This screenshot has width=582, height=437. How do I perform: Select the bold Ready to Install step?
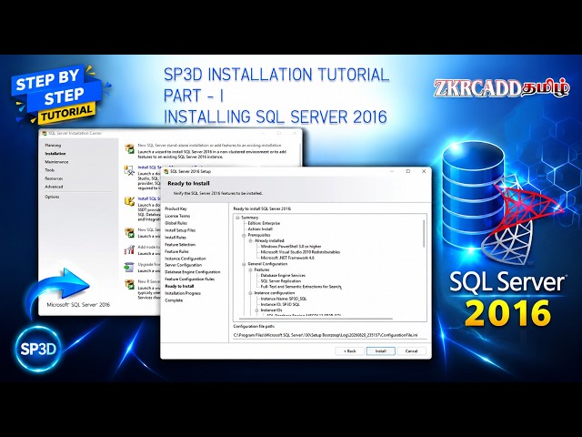tap(180, 286)
